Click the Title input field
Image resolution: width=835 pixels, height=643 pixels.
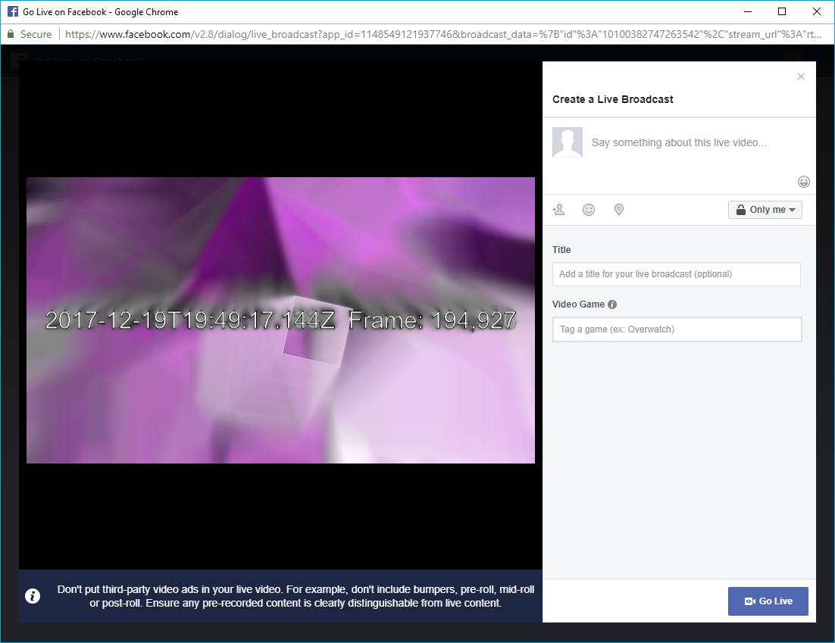677,274
